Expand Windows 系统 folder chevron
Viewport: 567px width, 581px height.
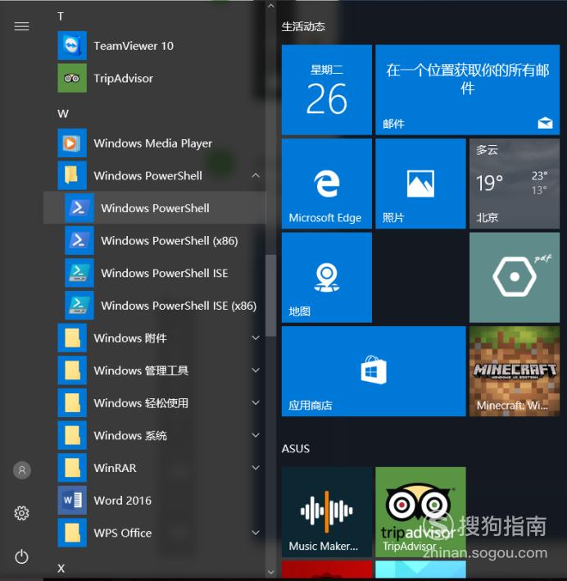point(256,435)
